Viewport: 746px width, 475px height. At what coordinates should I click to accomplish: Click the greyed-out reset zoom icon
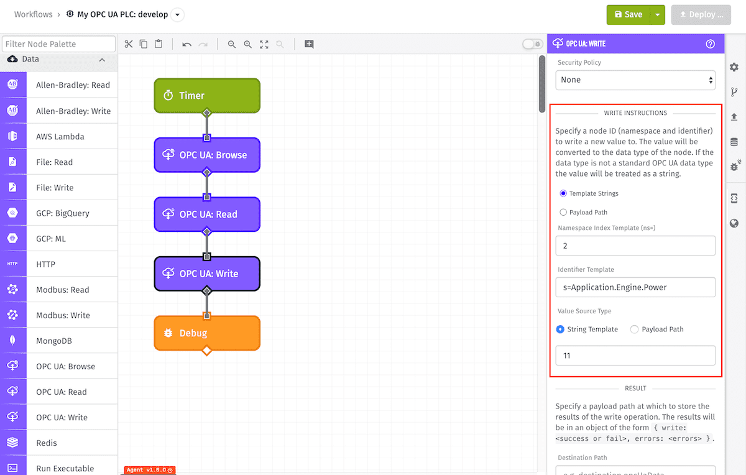point(280,44)
